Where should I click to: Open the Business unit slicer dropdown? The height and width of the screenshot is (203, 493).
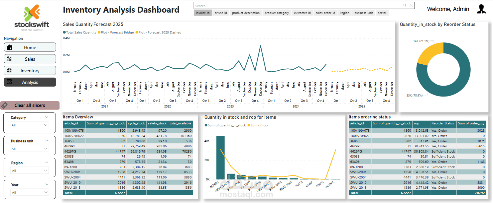30,149
